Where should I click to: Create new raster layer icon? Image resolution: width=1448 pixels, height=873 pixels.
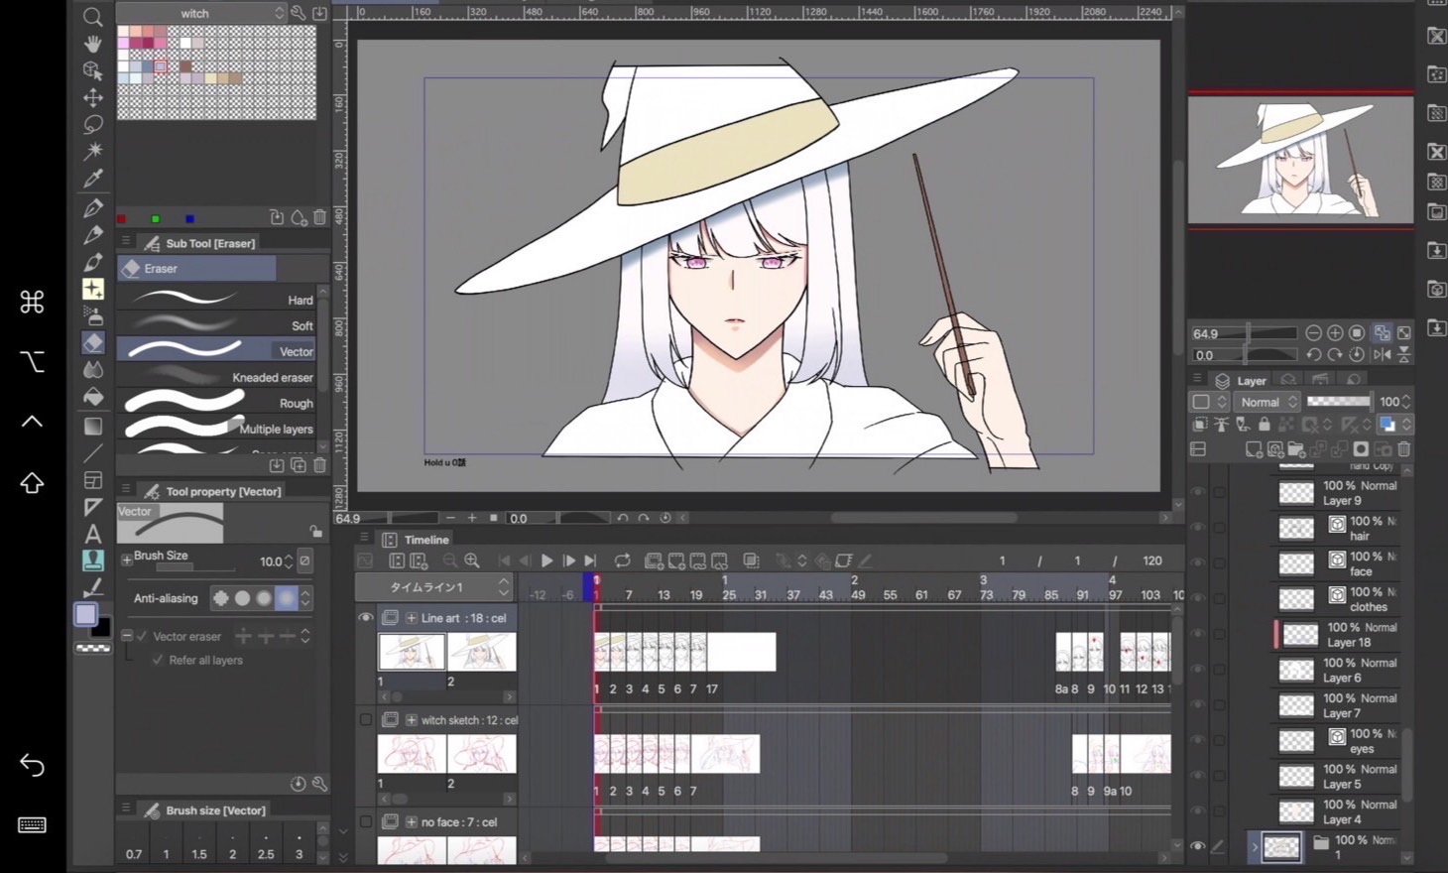point(1254,449)
